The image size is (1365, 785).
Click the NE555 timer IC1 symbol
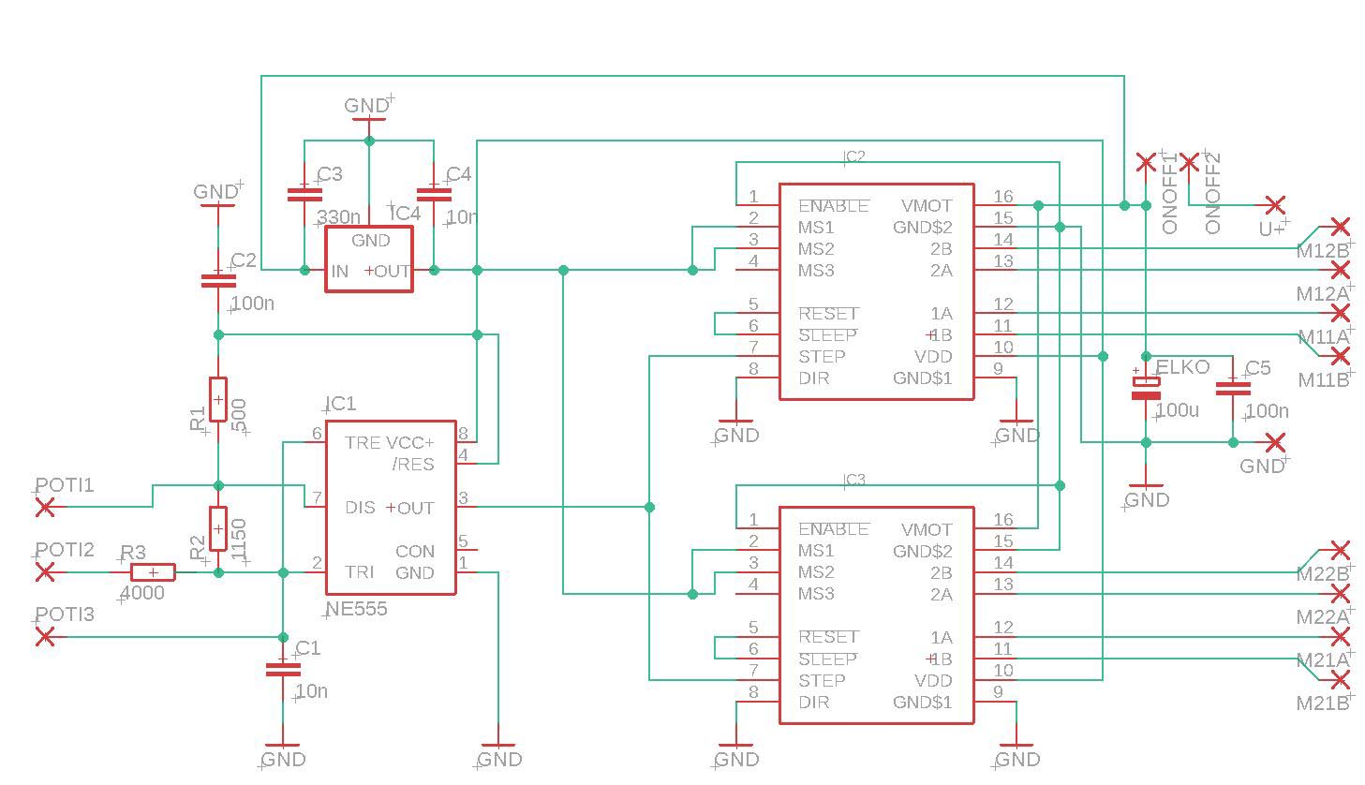tap(390, 507)
